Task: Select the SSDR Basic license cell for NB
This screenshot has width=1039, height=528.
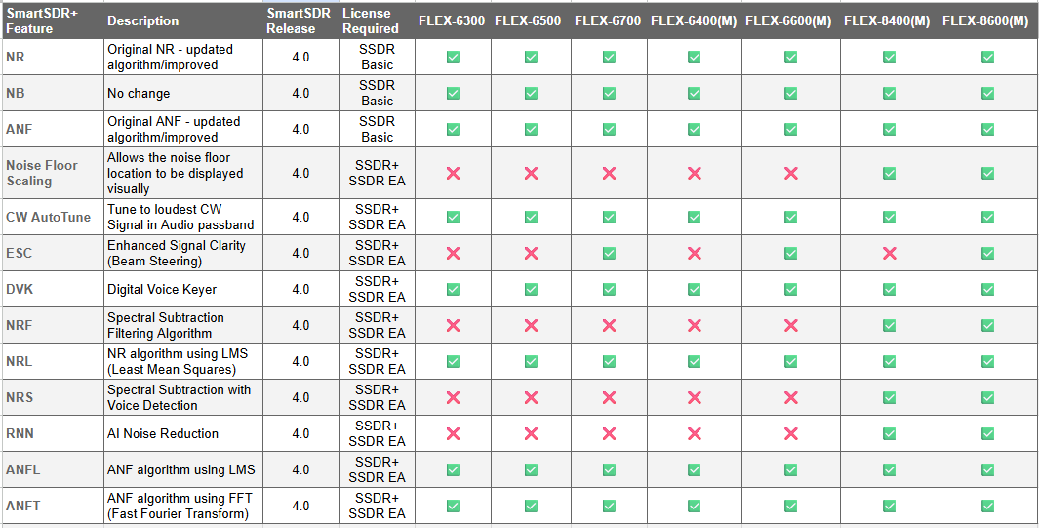Action: (x=377, y=94)
